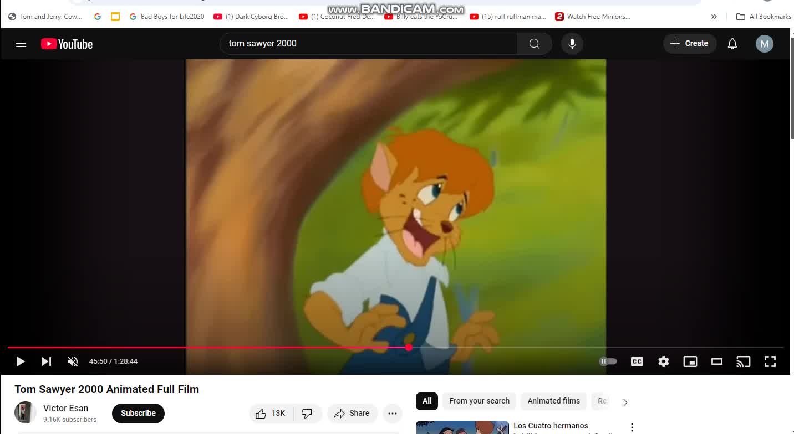Viewport: 794px width, 434px height.
Task: Enable miniplayer mode
Action: (690, 361)
